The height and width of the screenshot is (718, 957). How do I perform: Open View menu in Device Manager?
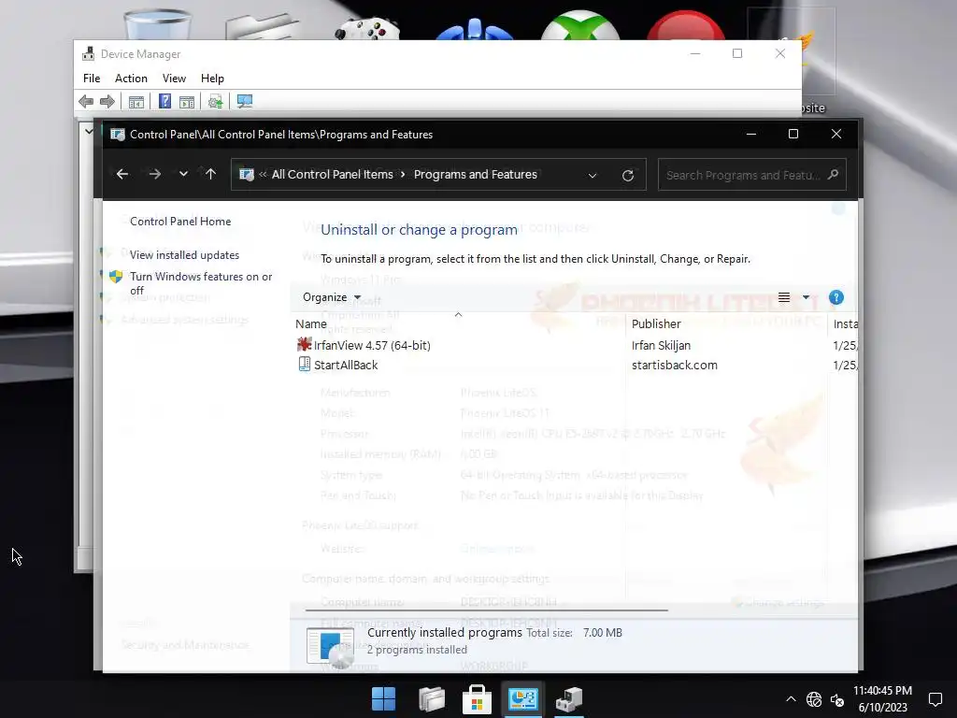click(174, 79)
